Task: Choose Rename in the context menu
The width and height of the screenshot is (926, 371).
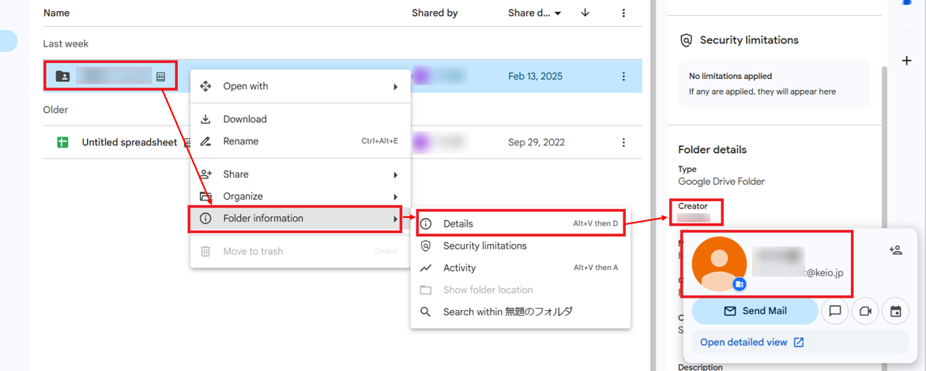Action: 241,141
